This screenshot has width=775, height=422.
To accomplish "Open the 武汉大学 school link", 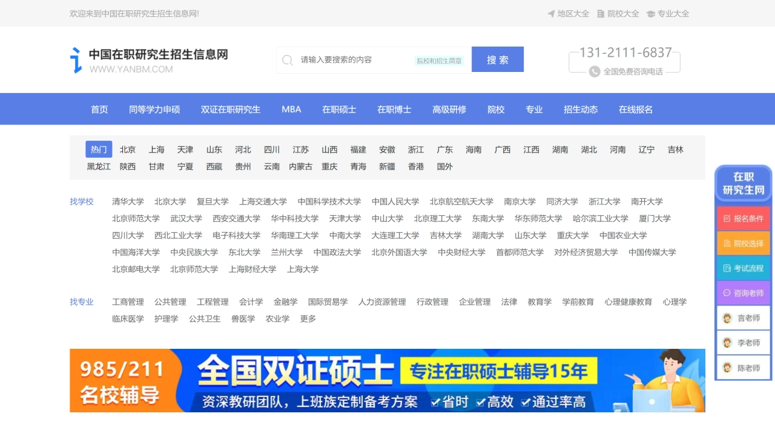I will [186, 218].
